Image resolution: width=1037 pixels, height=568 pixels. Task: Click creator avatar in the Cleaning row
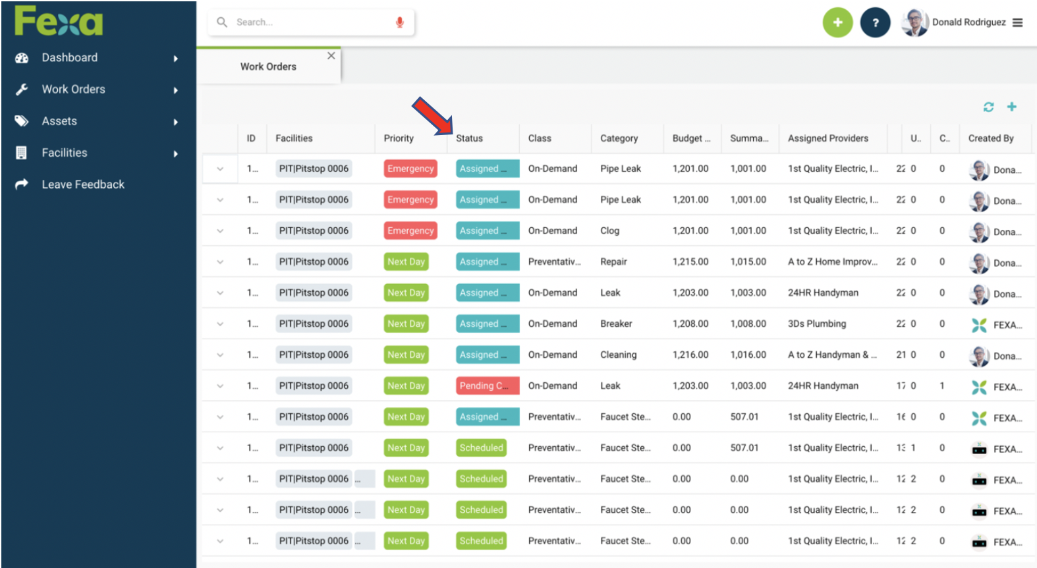[x=979, y=356]
